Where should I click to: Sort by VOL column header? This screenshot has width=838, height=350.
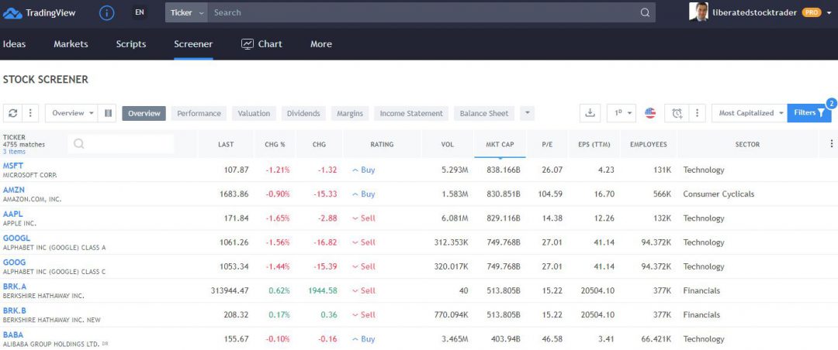(x=448, y=144)
